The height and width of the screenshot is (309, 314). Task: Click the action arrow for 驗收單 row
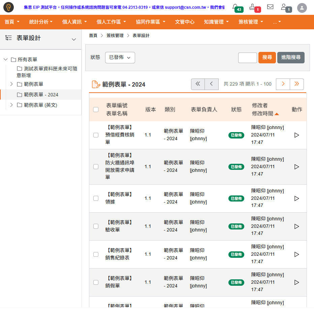coord(296,226)
